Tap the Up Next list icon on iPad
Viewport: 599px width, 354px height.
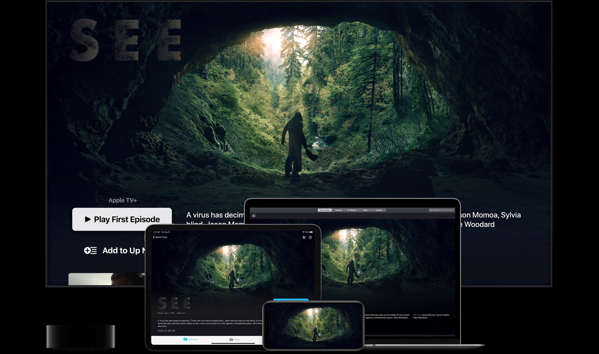(304, 237)
